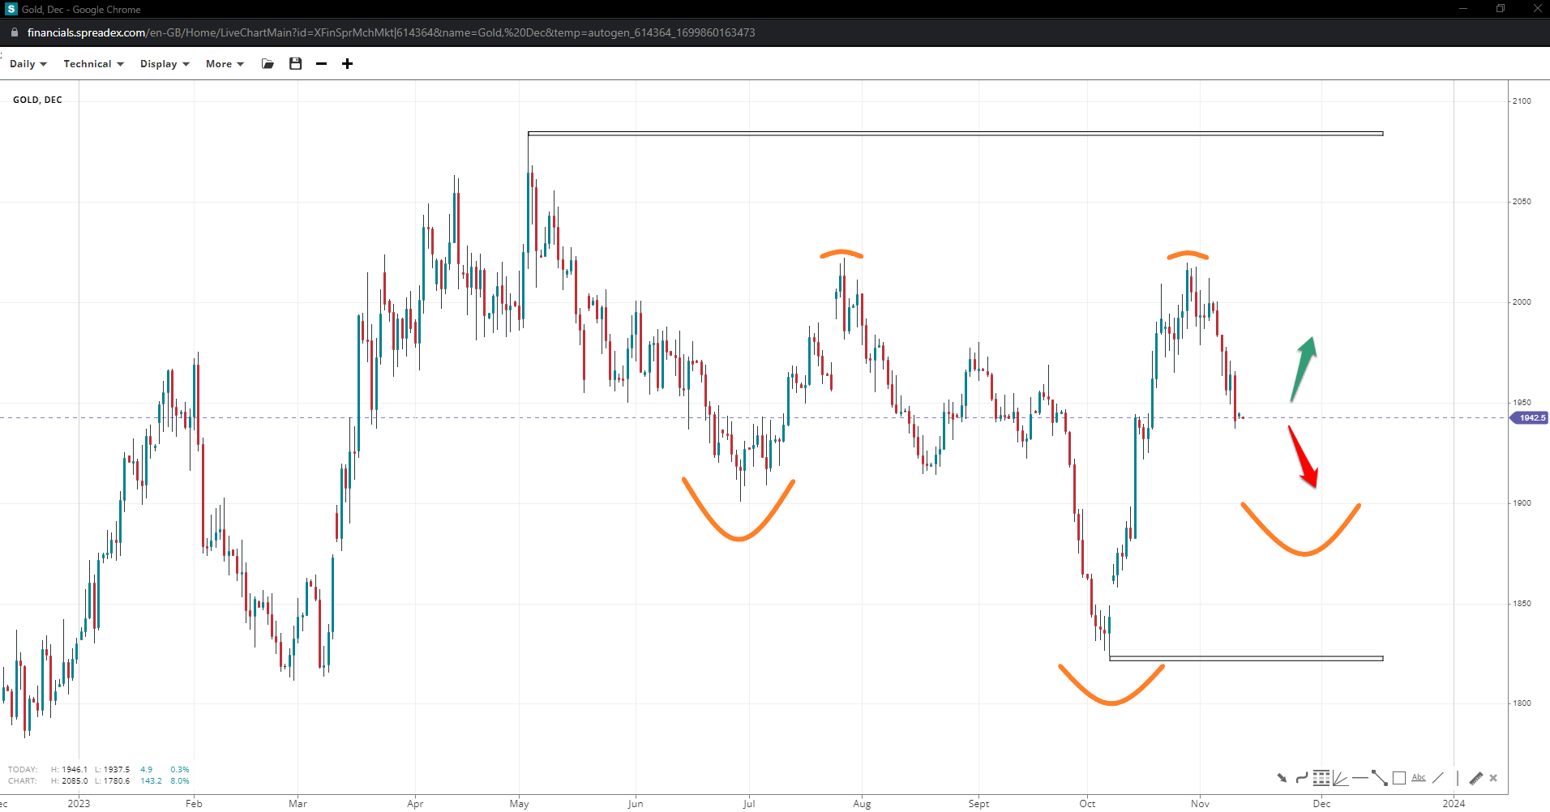Image resolution: width=1550 pixels, height=812 pixels.
Task: Select the trend line segment tool
Action: tap(1379, 778)
